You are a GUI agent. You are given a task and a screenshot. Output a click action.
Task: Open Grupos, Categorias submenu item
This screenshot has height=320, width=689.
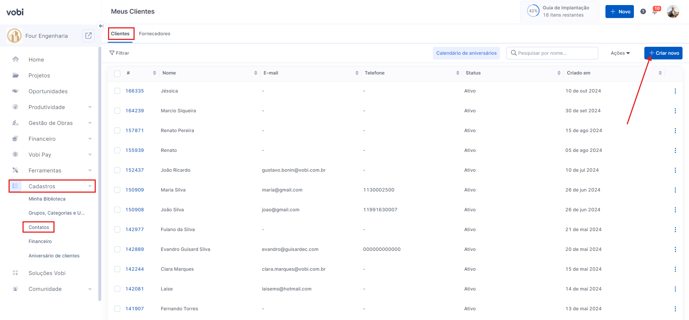click(x=57, y=213)
